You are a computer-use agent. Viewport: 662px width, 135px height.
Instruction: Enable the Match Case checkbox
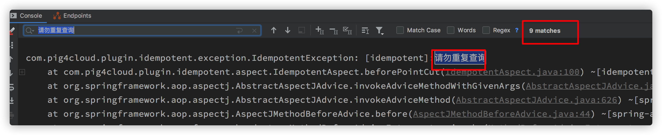pos(400,30)
